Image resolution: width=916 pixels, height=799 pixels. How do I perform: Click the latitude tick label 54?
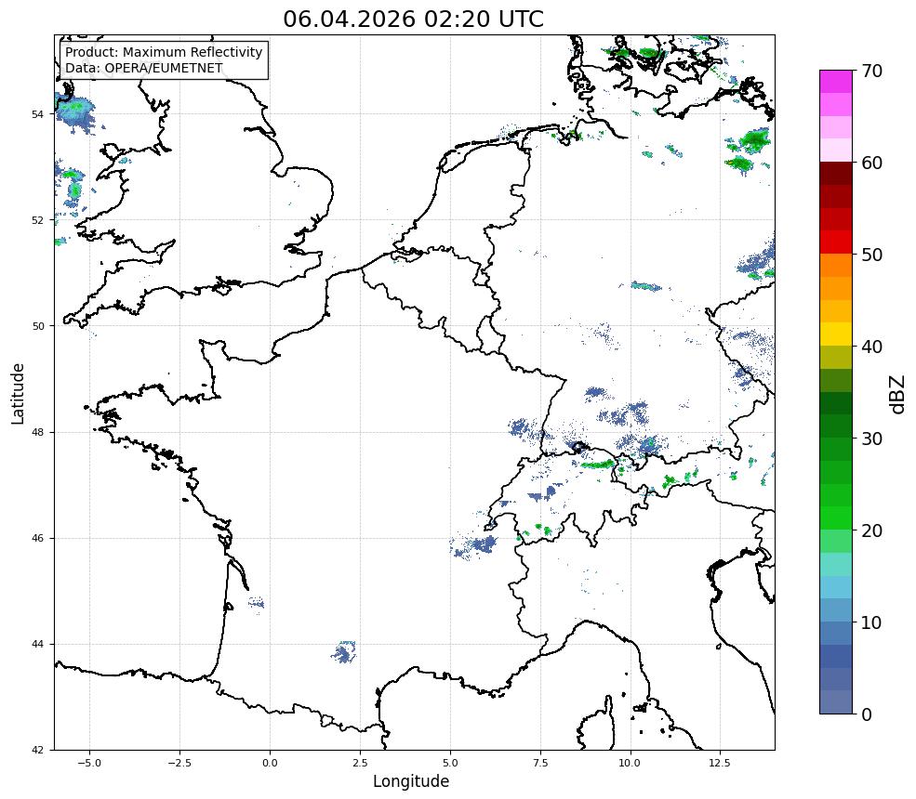click(37, 114)
